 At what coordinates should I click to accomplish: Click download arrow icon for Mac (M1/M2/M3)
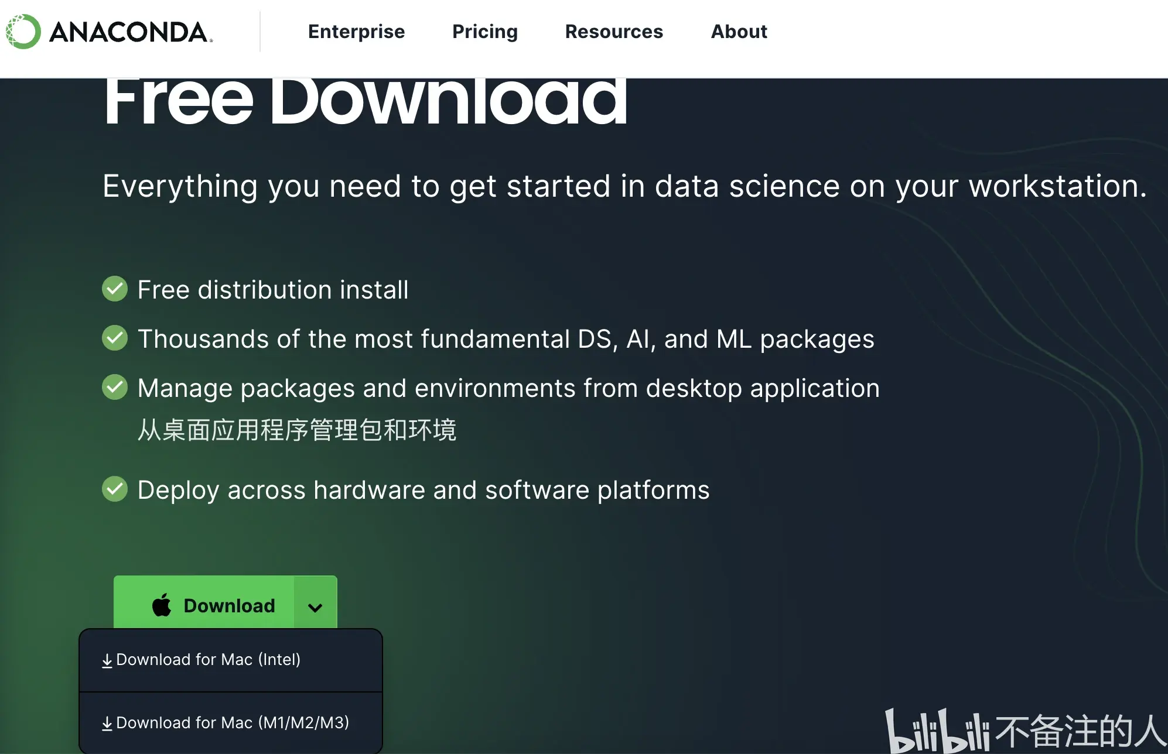point(107,724)
